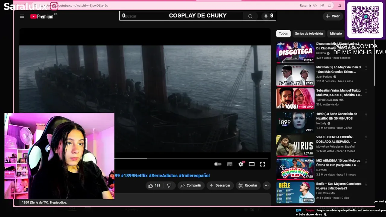Open video settings gear icon

tap(241, 164)
